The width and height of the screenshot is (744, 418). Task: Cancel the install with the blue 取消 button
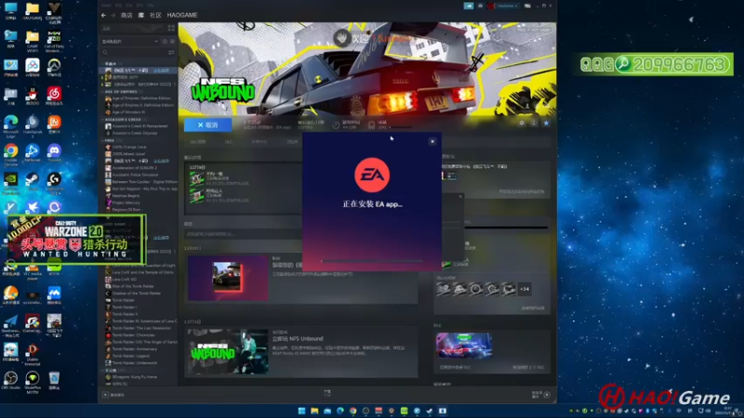pos(207,124)
